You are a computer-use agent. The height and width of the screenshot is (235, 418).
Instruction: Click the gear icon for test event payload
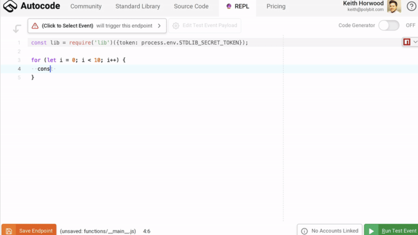click(x=176, y=26)
